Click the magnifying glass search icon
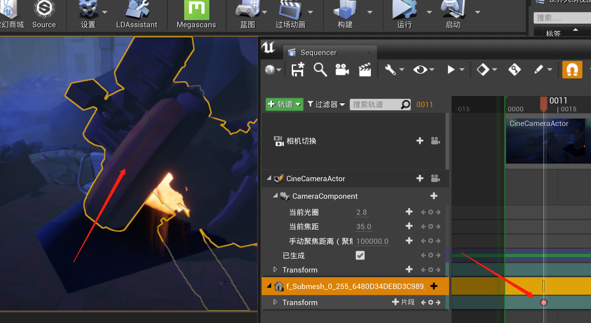 click(320, 69)
